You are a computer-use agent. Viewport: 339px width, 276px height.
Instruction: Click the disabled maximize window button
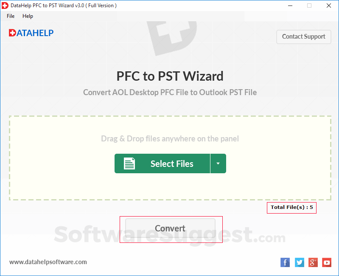pos(309,6)
